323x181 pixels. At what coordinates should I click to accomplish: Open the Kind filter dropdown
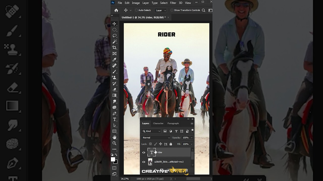151,131
